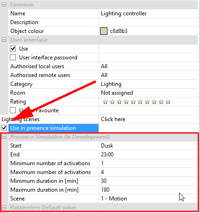
Task: Set rating with the fifth star
Action: 133,102
